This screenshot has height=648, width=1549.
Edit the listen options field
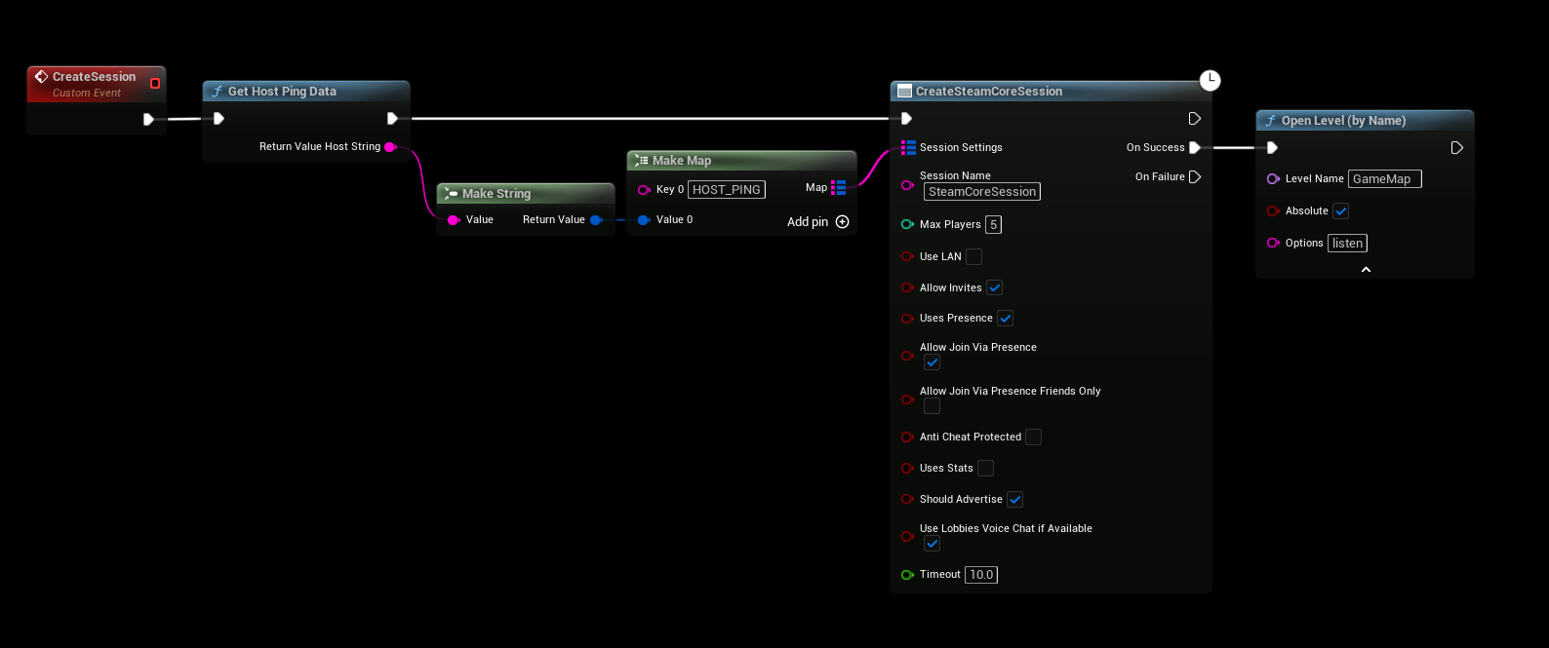click(1347, 244)
